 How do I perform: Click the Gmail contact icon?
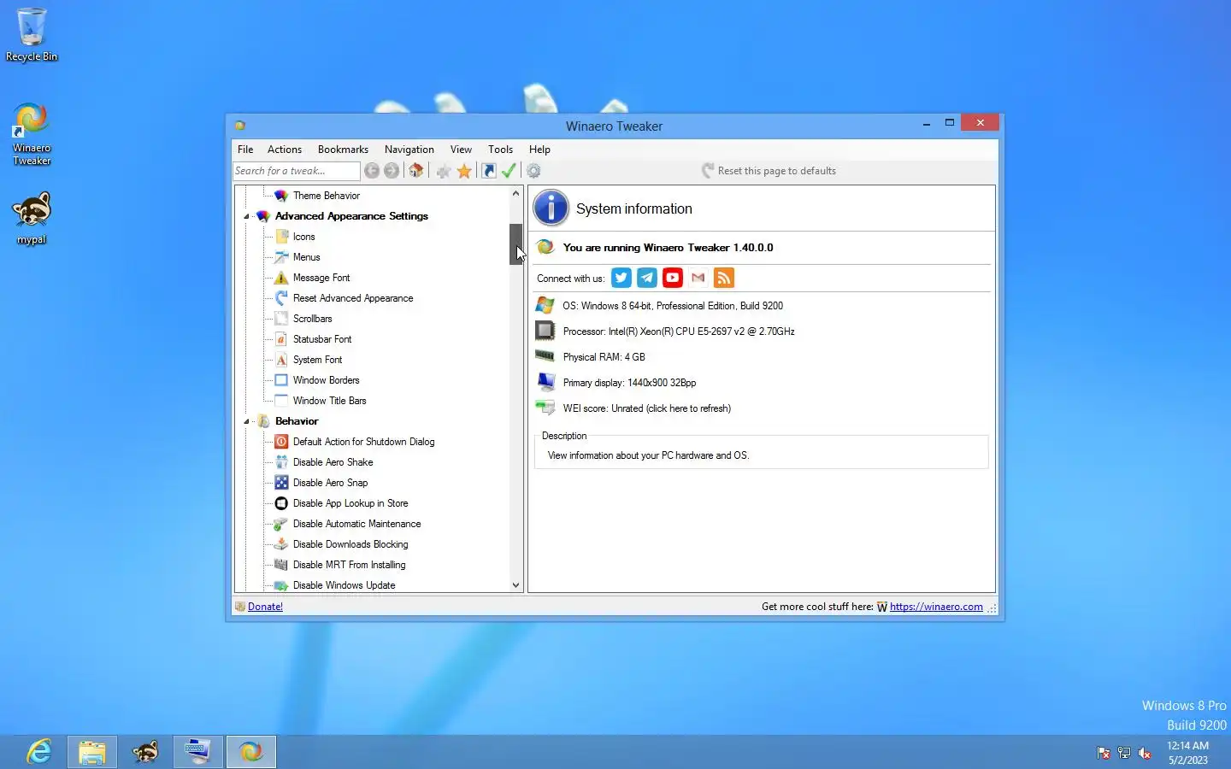click(x=698, y=278)
